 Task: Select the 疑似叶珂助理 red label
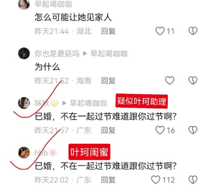(x=141, y=101)
